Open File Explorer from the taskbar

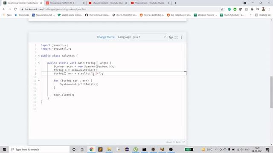(x=109, y=149)
